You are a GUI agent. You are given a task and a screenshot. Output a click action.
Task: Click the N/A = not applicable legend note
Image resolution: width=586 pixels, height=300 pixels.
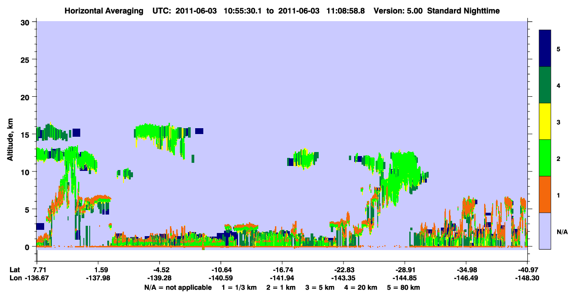click(x=178, y=287)
